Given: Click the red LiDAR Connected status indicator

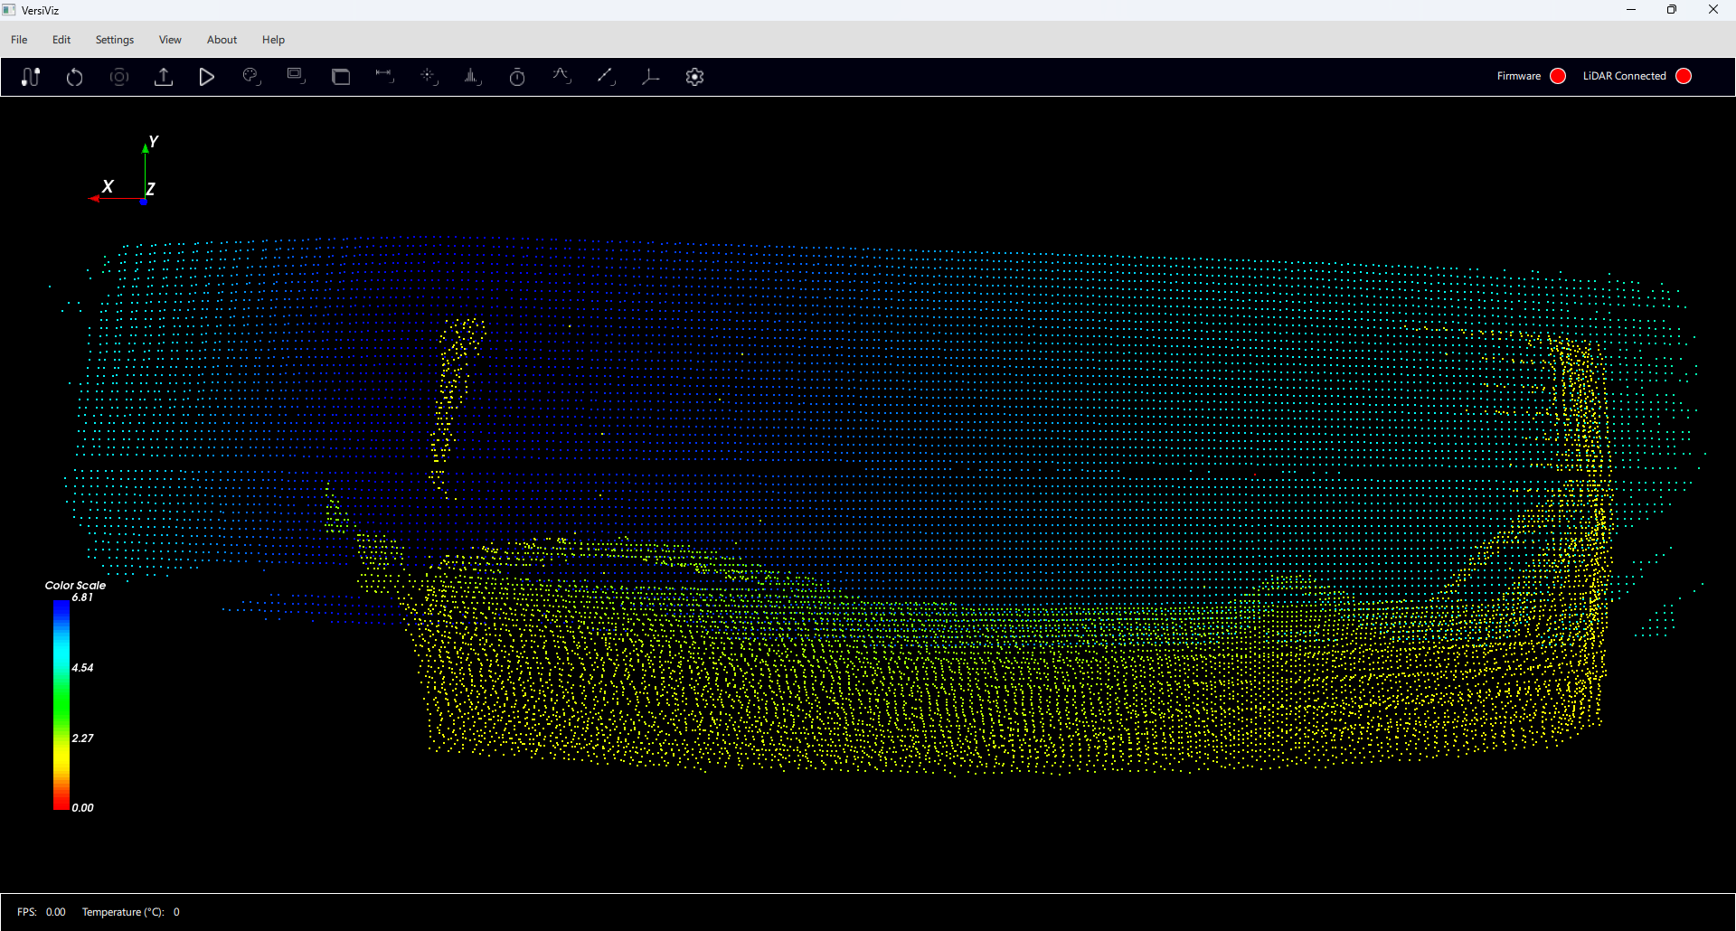Looking at the screenshot, I should tap(1684, 76).
